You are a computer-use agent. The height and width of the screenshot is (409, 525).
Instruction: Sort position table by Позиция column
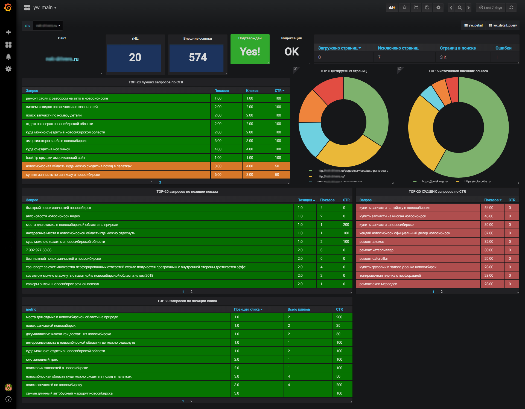(306, 200)
